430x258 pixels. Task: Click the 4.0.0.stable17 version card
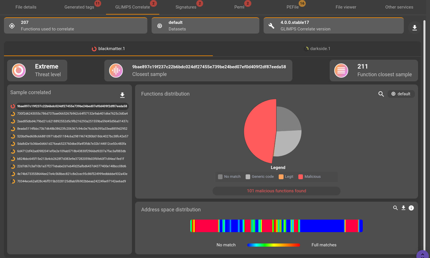tap(334, 26)
